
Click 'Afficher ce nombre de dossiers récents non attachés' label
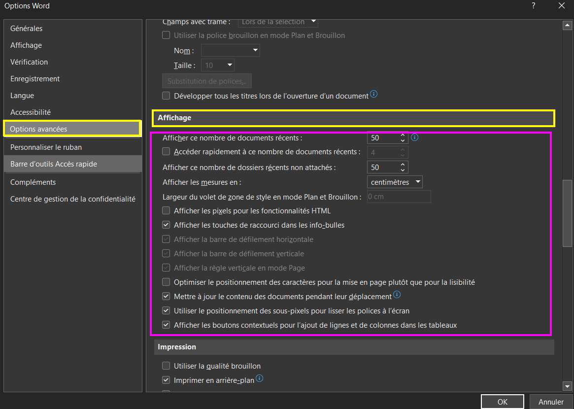pyautogui.click(x=249, y=168)
